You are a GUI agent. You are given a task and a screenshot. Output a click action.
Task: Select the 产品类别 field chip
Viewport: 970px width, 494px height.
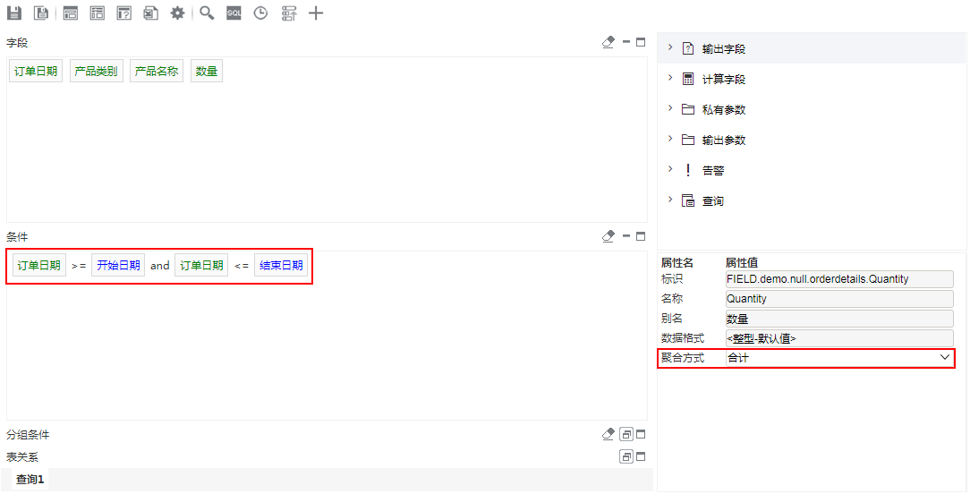click(x=96, y=72)
